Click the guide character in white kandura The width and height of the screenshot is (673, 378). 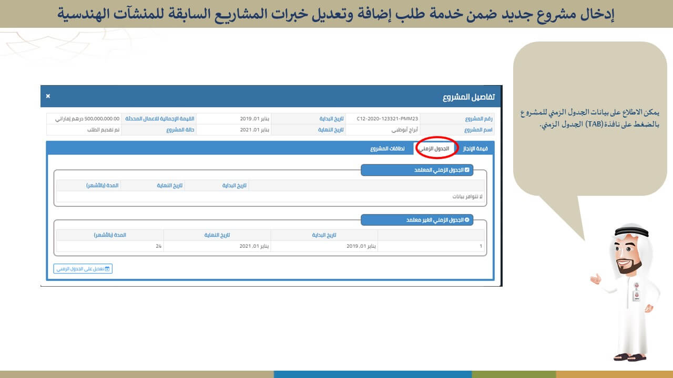(629, 294)
